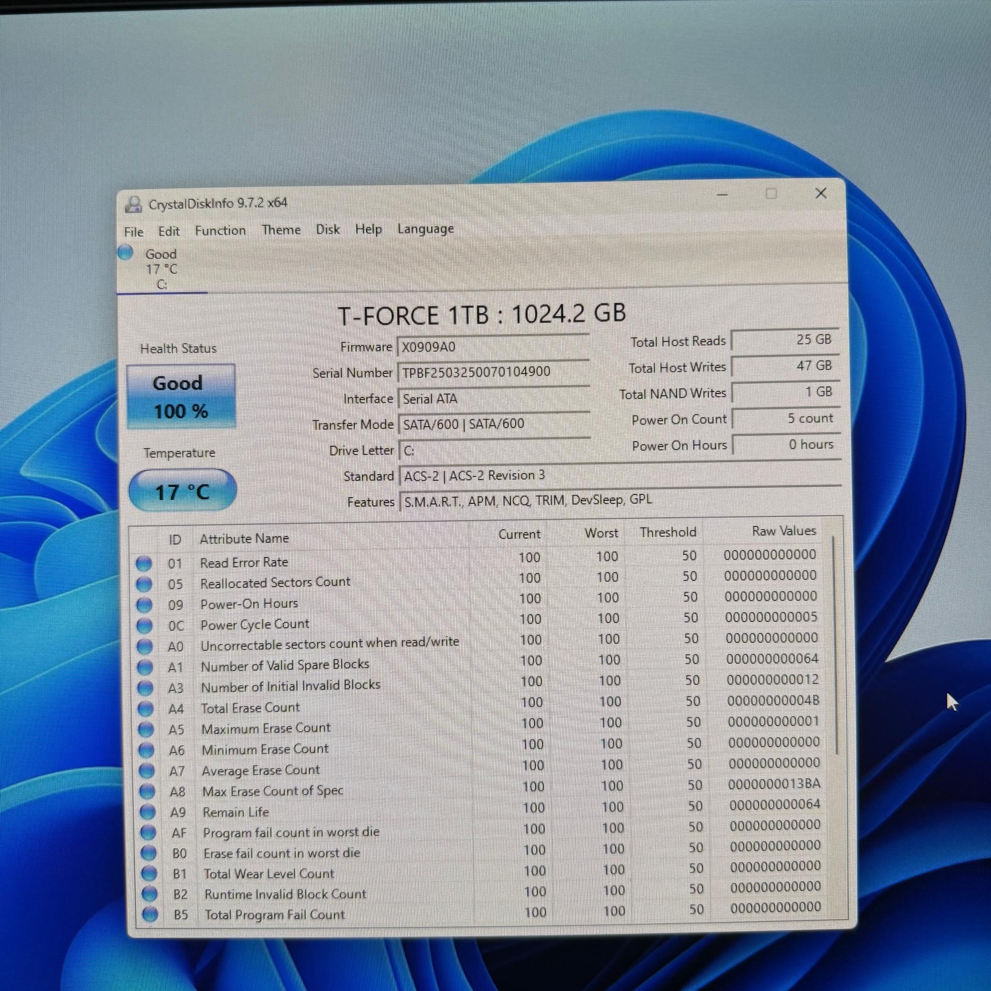Screen dimensions: 991x991
Task: Open the Language menu
Action: tap(426, 228)
